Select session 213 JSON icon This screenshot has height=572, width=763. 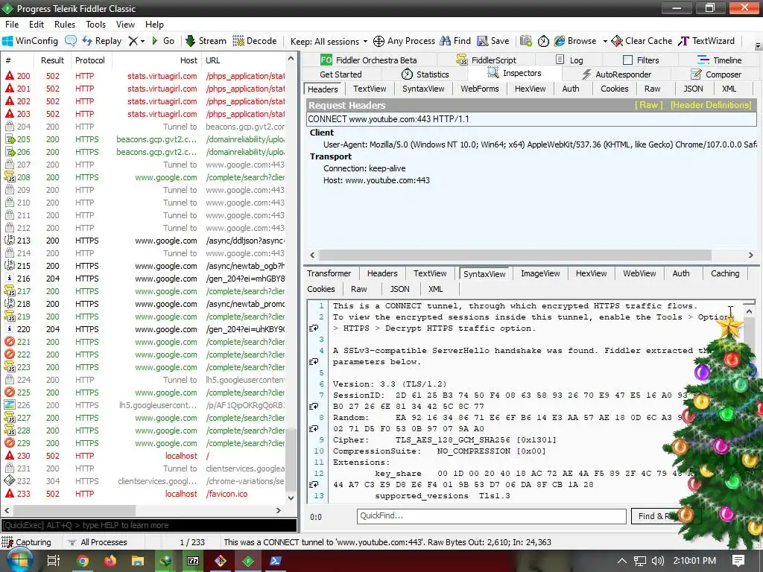coord(9,241)
